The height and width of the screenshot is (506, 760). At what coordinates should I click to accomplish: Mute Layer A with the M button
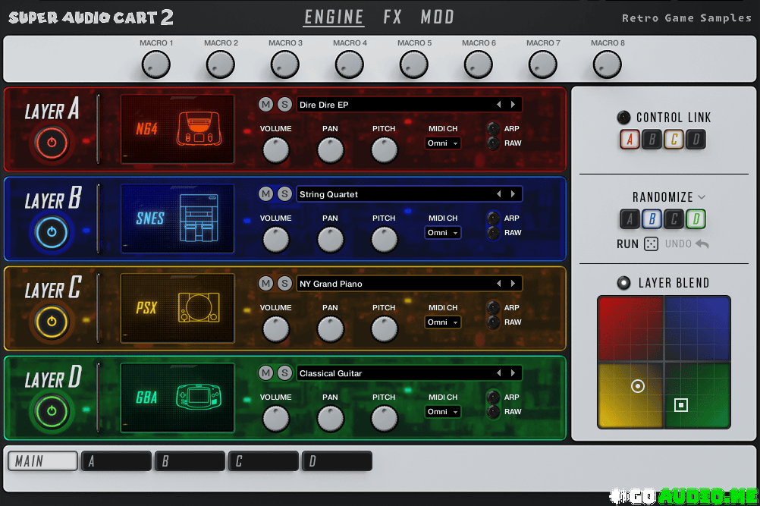pyautogui.click(x=265, y=105)
